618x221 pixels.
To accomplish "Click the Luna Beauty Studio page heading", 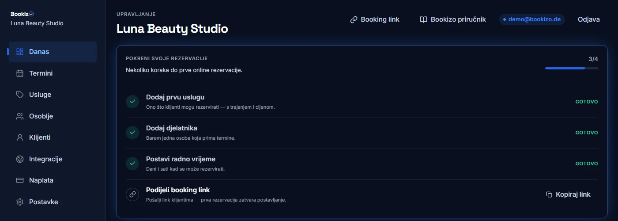I will (x=172, y=29).
